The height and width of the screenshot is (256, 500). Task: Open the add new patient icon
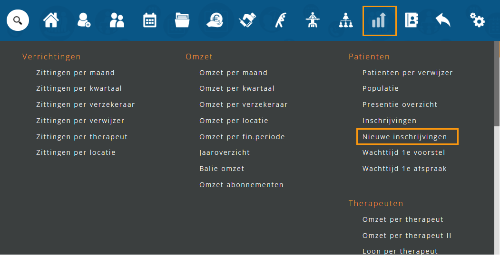point(84,20)
